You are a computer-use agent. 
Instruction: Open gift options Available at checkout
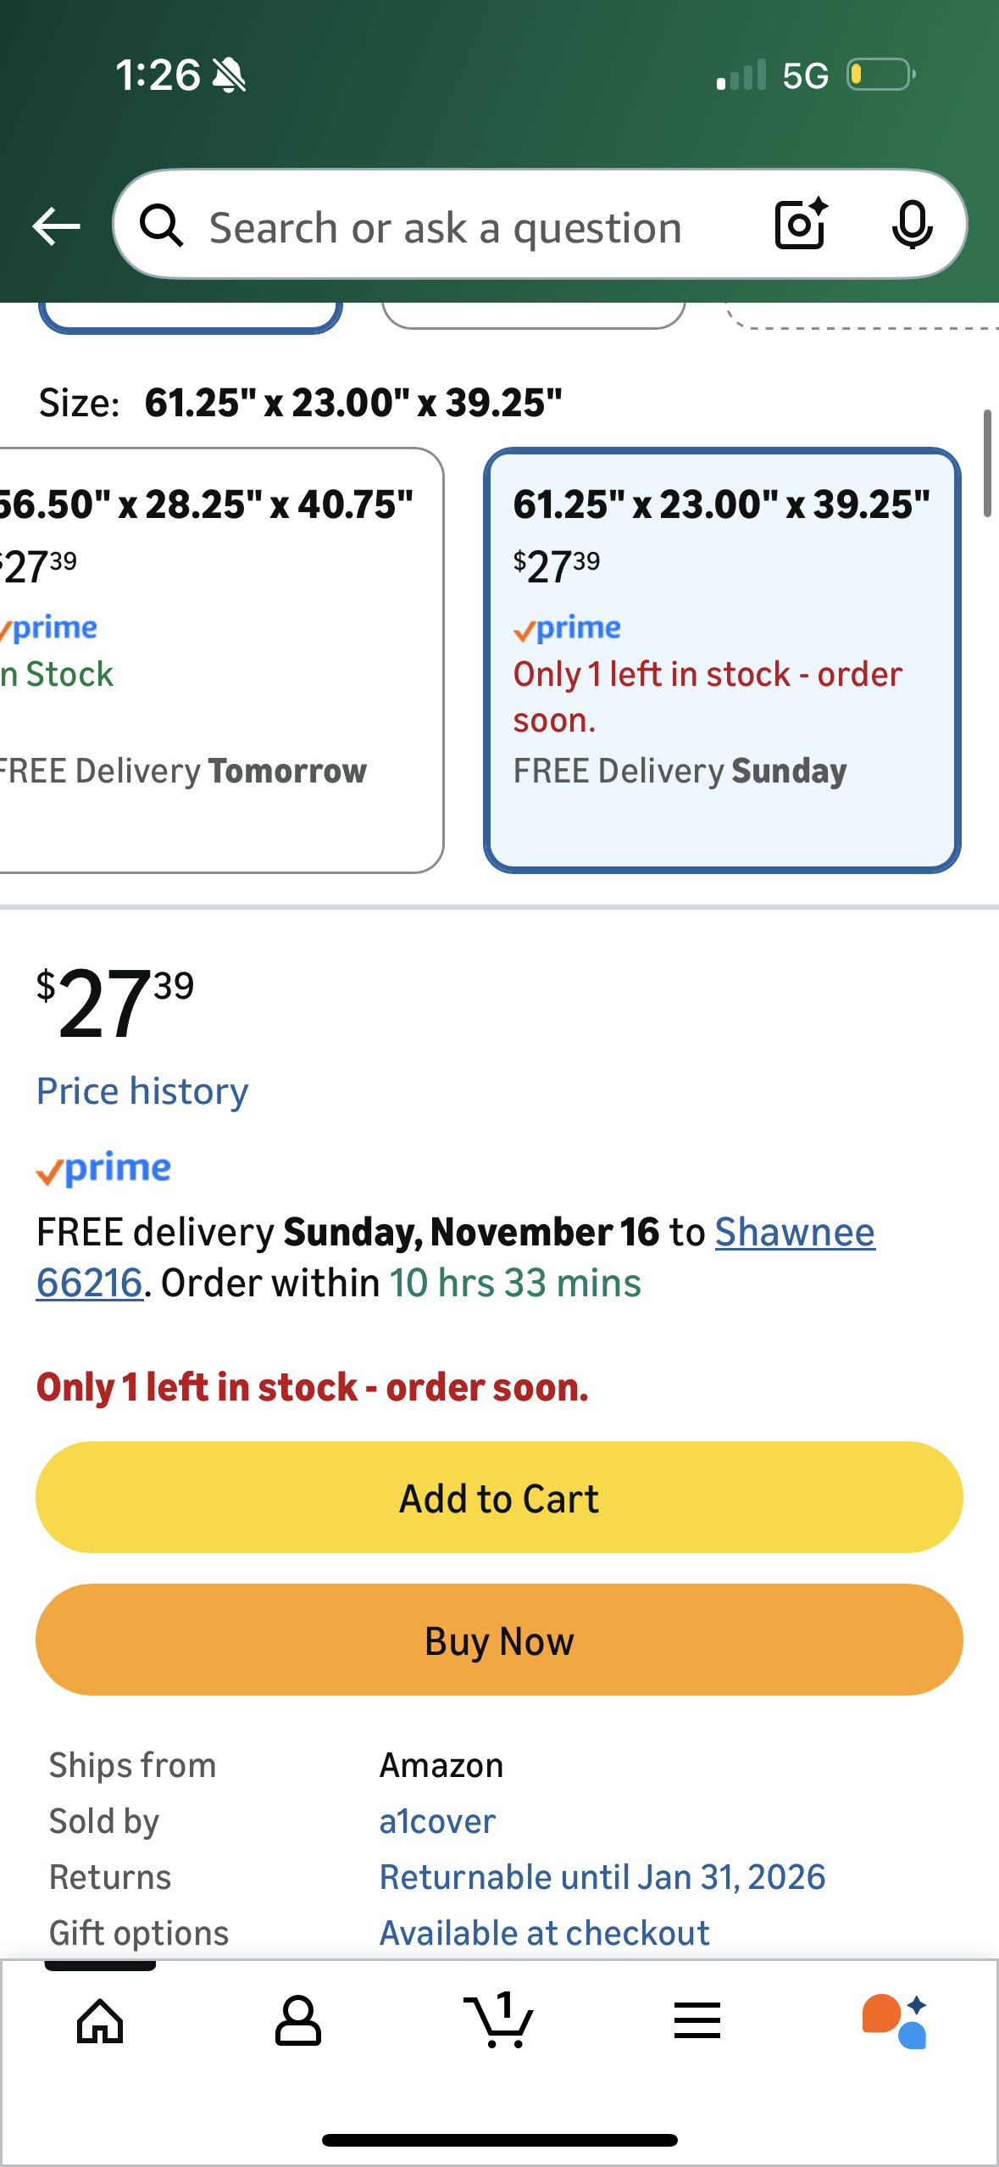click(x=544, y=1933)
